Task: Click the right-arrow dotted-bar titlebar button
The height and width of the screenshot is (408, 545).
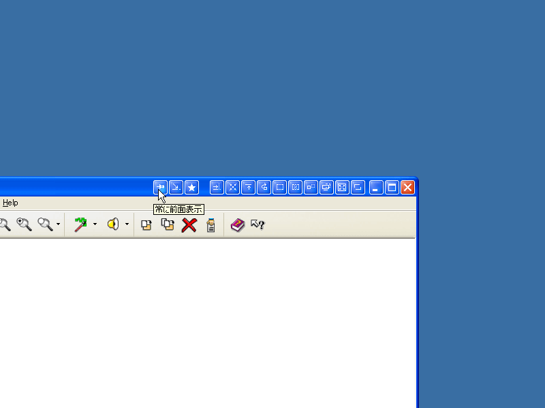Action: tap(217, 188)
